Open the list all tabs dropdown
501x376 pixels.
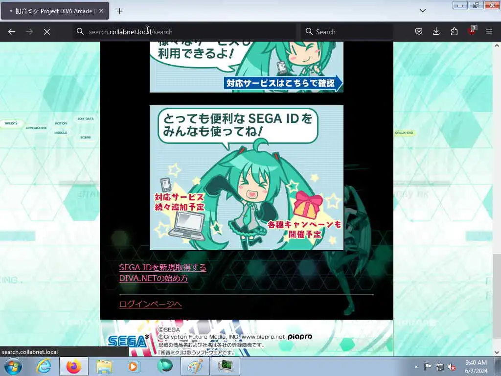click(422, 11)
